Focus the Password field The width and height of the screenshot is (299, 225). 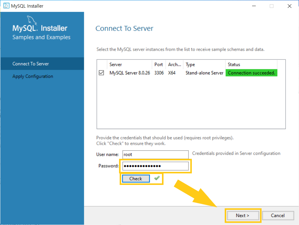(x=155, y=166)
